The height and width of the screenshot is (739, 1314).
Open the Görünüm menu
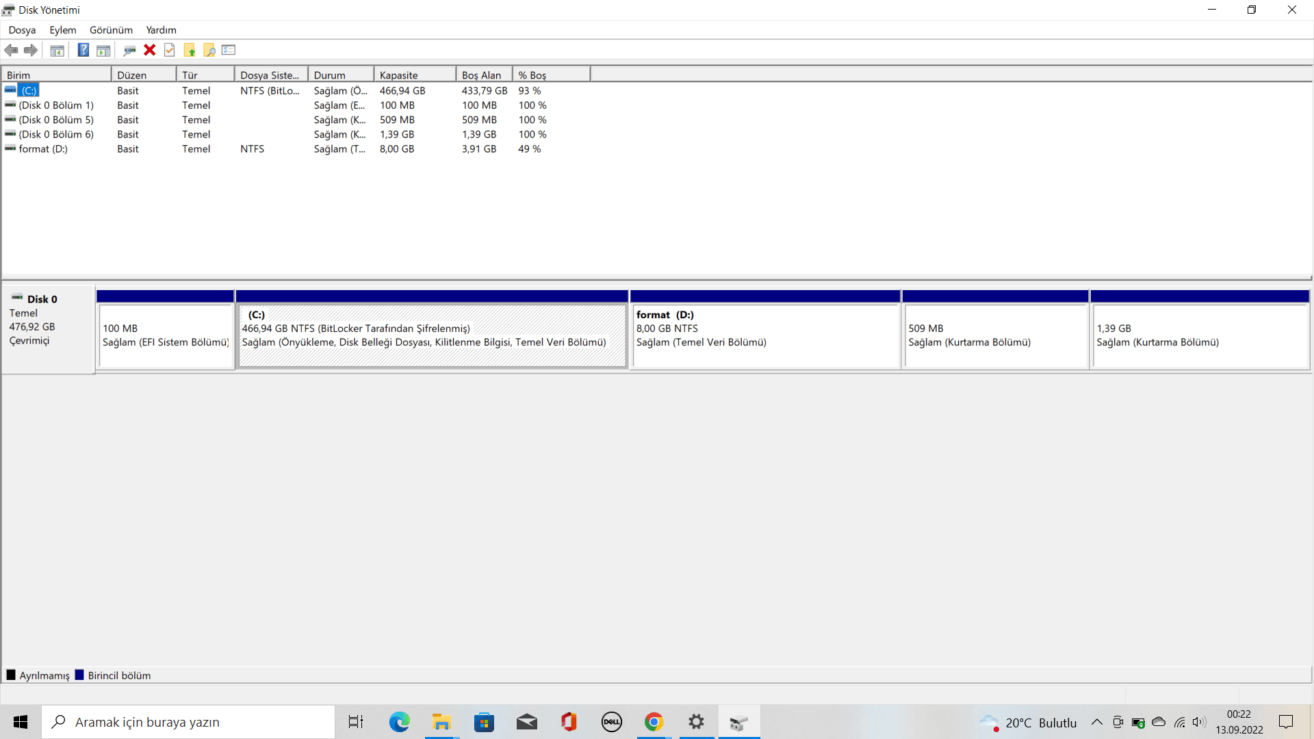(x=111, y=30)
